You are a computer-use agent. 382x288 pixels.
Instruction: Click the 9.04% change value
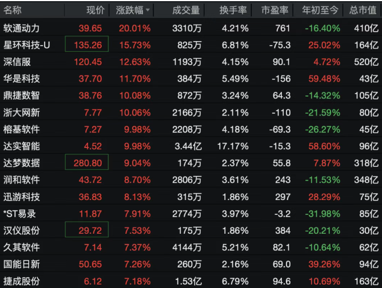(137, 163)
